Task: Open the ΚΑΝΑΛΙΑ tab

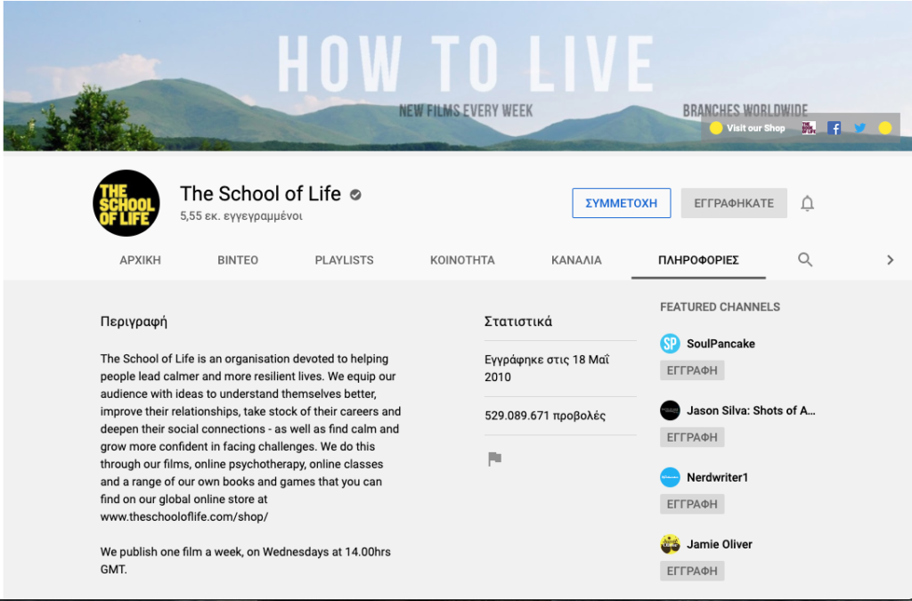Action: tap(576, 260)
